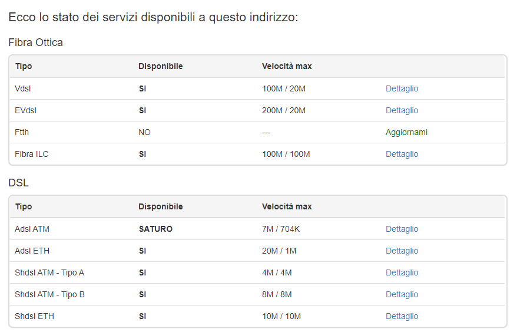
Task: Click Disponibile header in DSL table
Action: pyautogui.click(x=160, y=206)
